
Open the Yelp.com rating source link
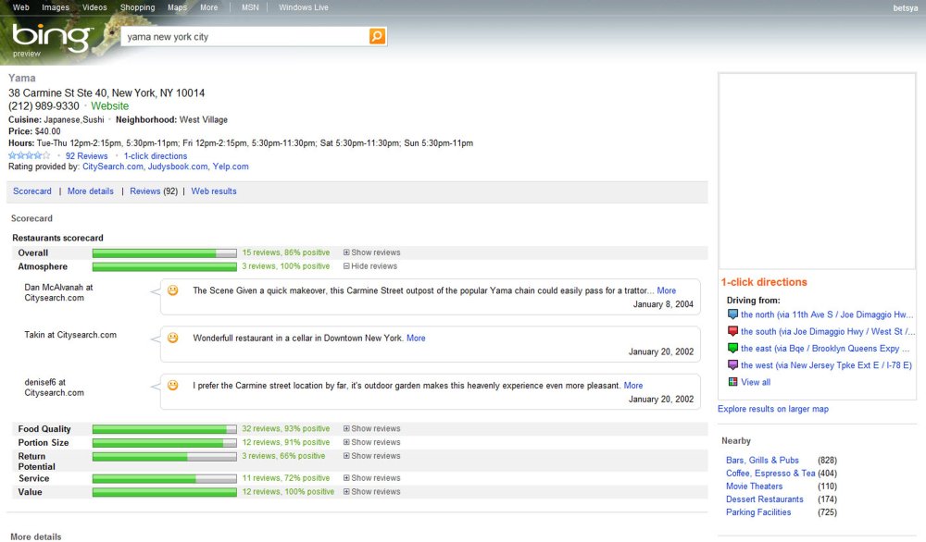(x=231, y=166)
